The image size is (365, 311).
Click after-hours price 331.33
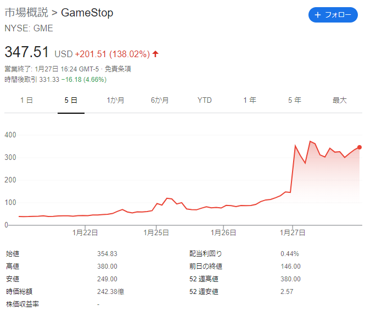click(49, 80)
